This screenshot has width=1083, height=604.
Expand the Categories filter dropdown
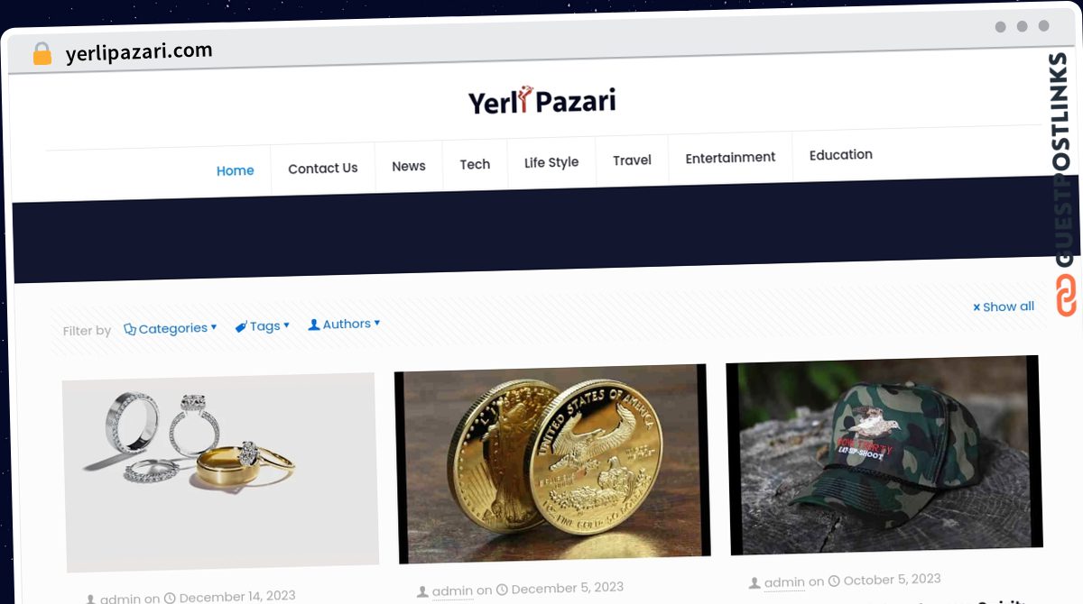point(171,328)
